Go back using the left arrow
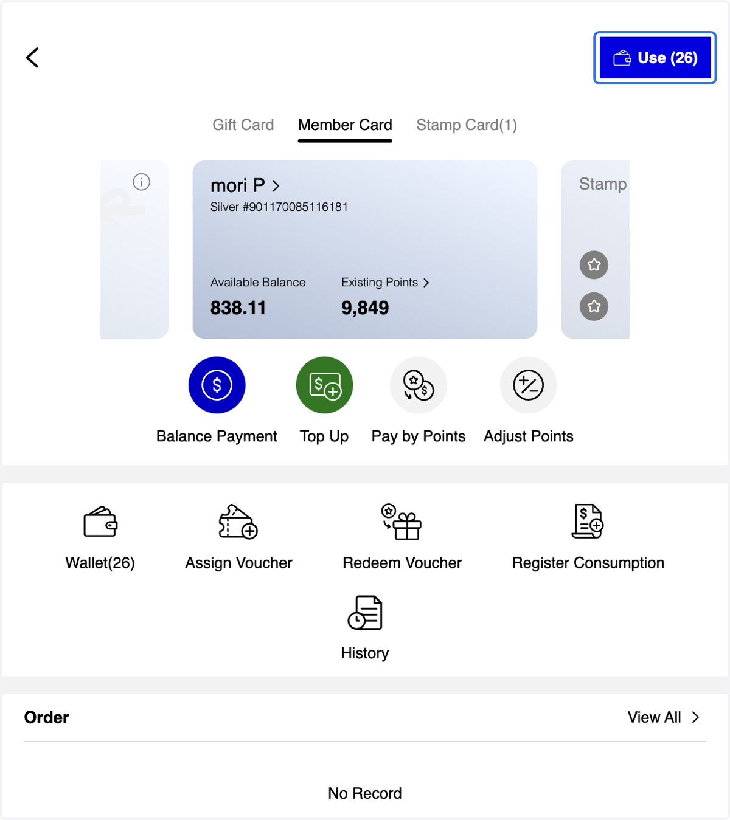 (32, 58)
